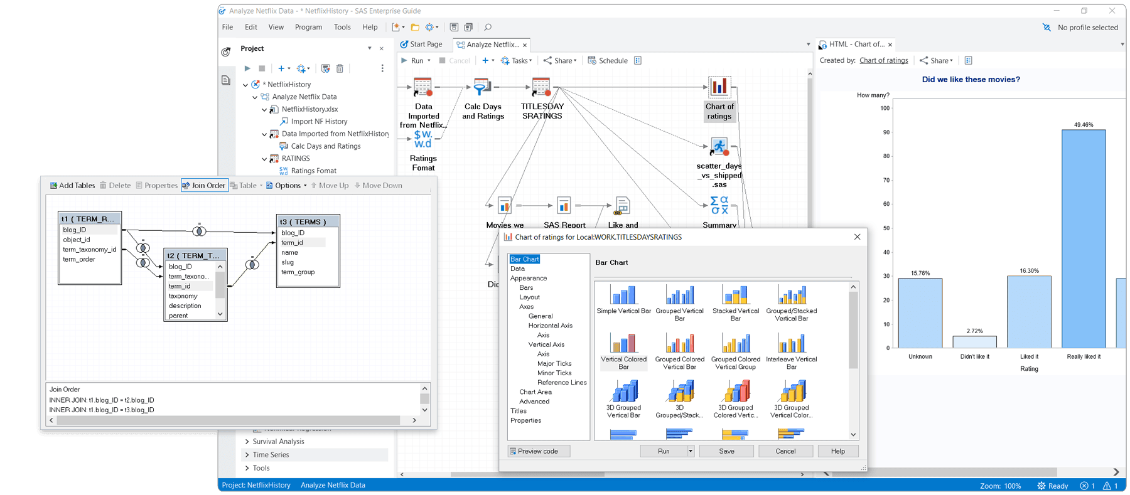Toggle the Join Order button in query toolbar
Screen dimensions: 1130x495
[x=204, y=185]
